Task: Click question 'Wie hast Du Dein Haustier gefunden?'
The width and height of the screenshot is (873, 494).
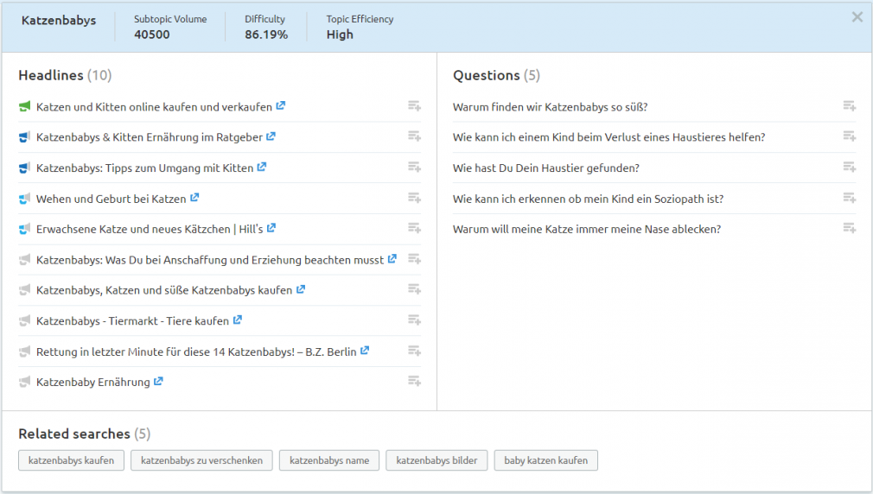Action: 545,168
